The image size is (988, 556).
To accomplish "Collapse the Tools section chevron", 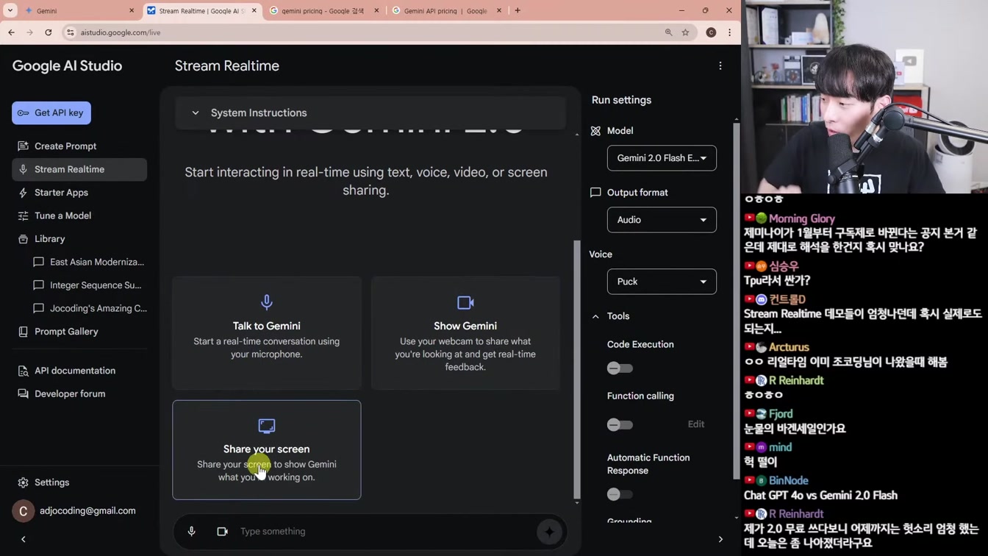I will [595, 316].
